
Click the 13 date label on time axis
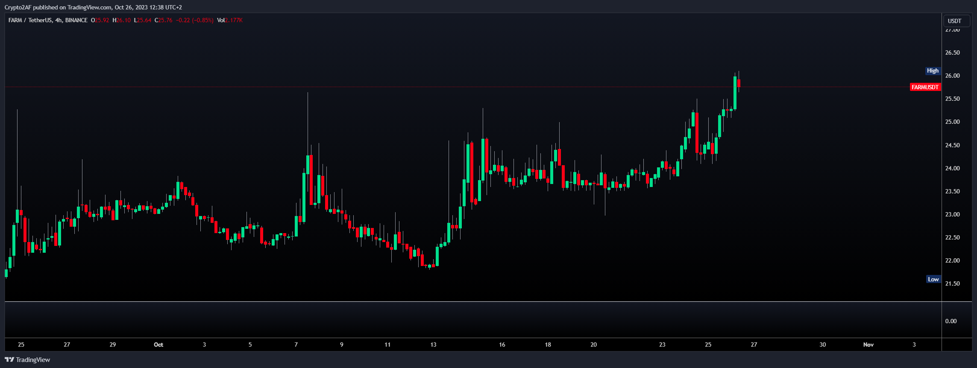[433, 345]
